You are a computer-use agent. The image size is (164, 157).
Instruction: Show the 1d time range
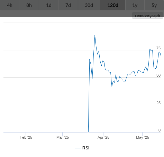click(x=49, y=5)
